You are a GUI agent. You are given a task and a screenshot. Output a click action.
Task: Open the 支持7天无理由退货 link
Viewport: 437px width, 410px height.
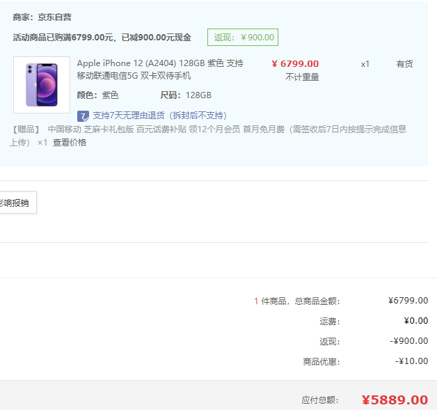pos(159,116)
